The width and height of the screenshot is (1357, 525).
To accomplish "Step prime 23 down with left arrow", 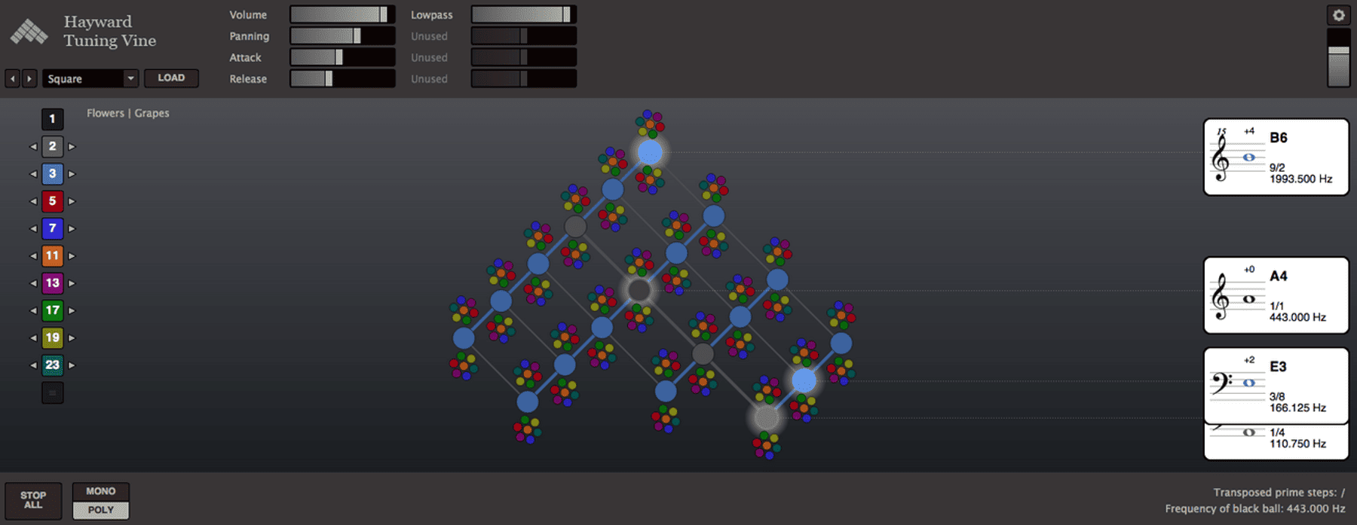I will 33,365.
